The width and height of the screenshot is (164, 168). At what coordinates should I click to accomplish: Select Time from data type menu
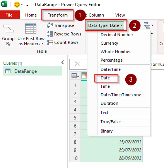(105, 86)
